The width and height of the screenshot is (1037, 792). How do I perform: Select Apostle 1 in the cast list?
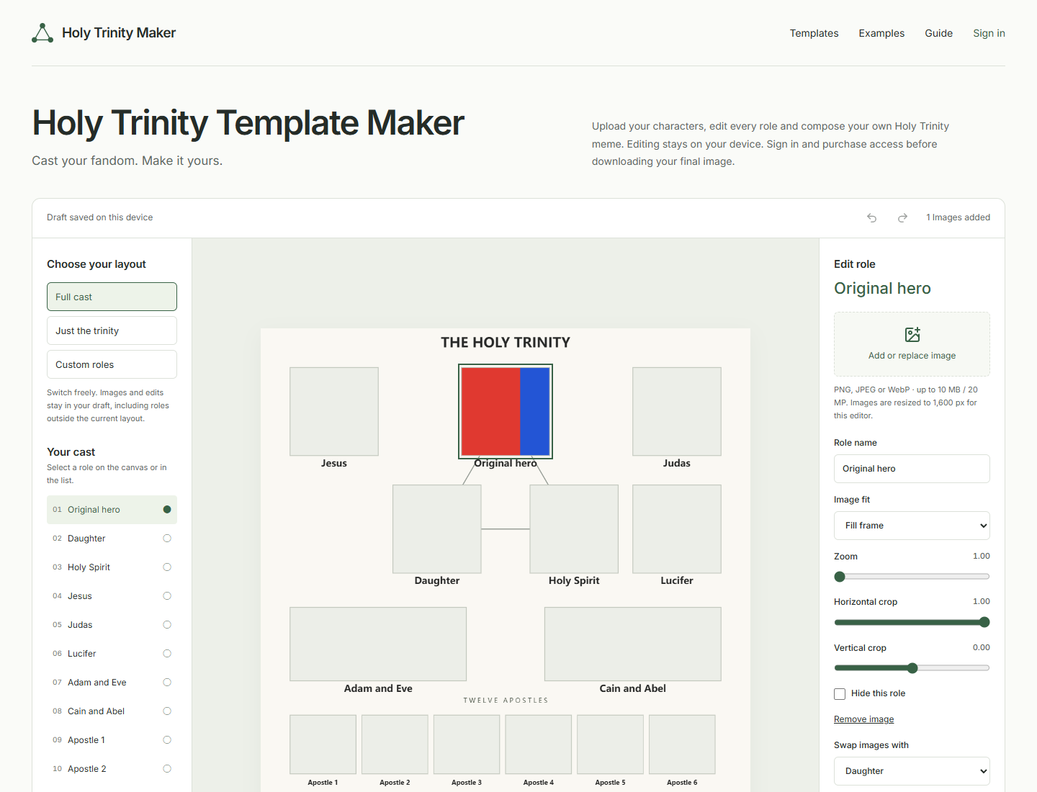(x=112, y=740)
